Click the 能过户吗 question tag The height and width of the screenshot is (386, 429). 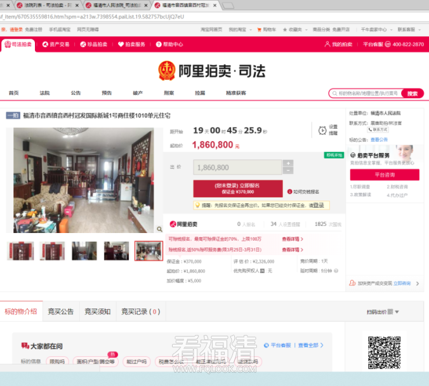[x=136, y=362]
